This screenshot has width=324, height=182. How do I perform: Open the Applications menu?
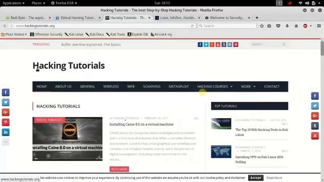[14, 3]
